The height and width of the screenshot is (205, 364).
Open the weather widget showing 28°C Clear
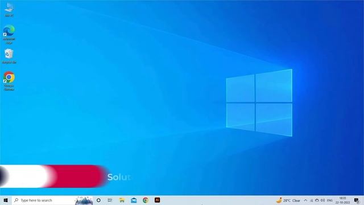click(288, 200)
